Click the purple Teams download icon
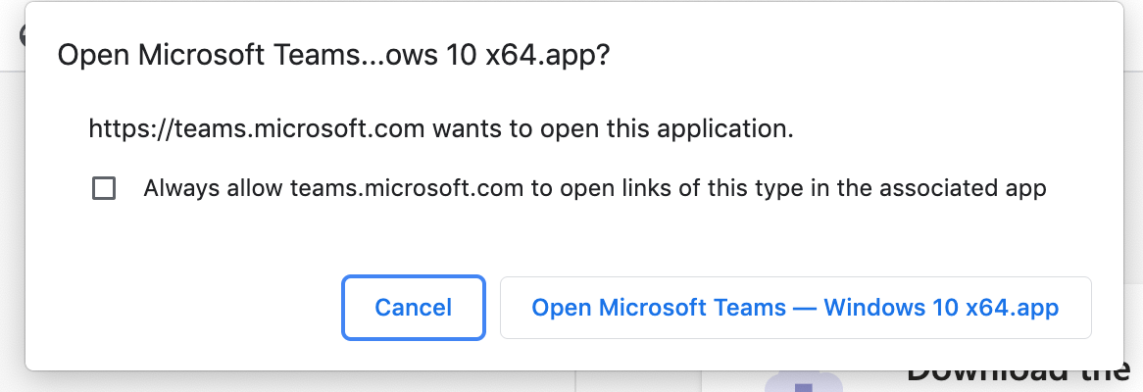Viewport: 1143px width, 392px height. click(803, 382)
